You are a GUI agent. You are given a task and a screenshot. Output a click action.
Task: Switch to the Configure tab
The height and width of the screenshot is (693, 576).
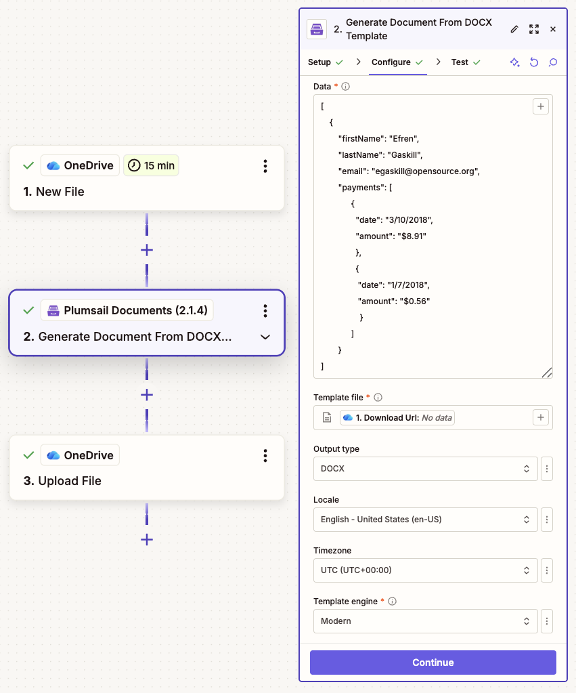click(x=397, y=62)
